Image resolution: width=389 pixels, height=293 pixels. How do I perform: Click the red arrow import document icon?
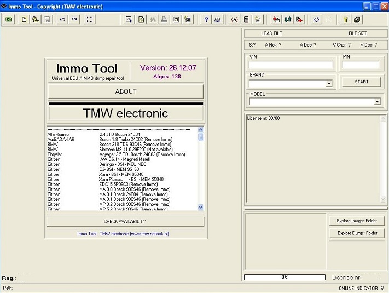(x=276, y=20)
